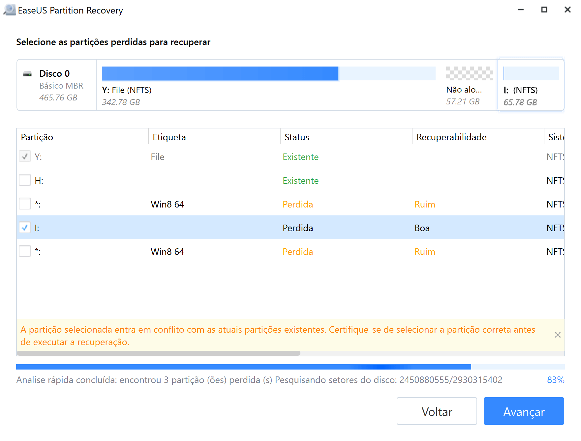The image size is (581, 441).
Task: Maximize the Partition Recovery window
Action: coord(544,10)
